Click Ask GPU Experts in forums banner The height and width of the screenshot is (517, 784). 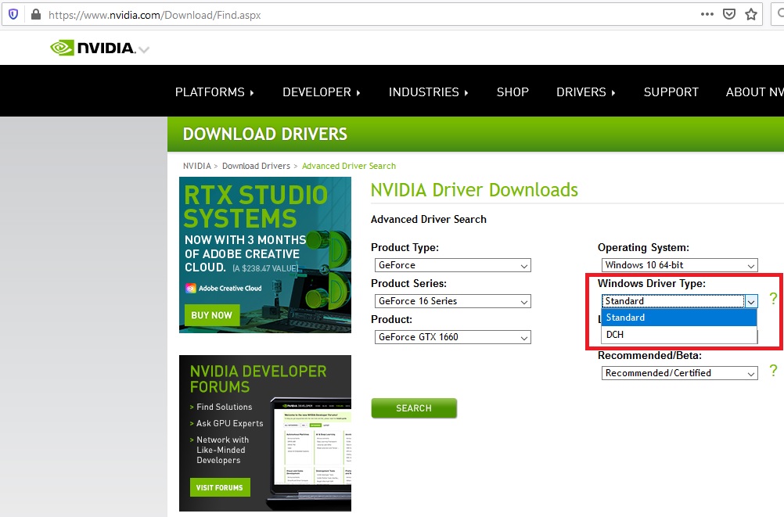coord(229,423)
